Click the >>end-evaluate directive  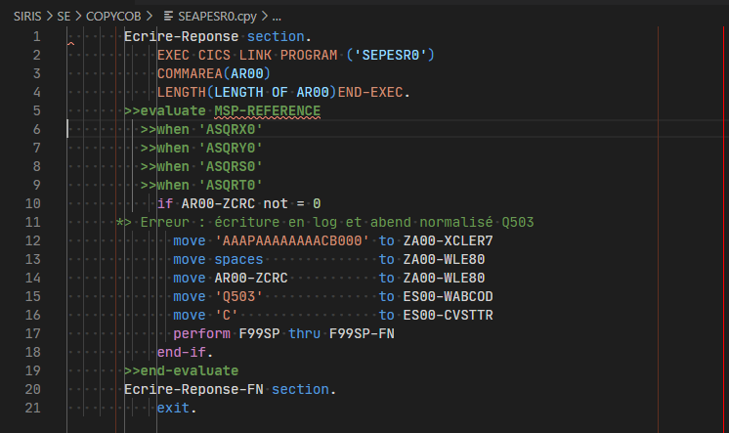tap(181, 370)
